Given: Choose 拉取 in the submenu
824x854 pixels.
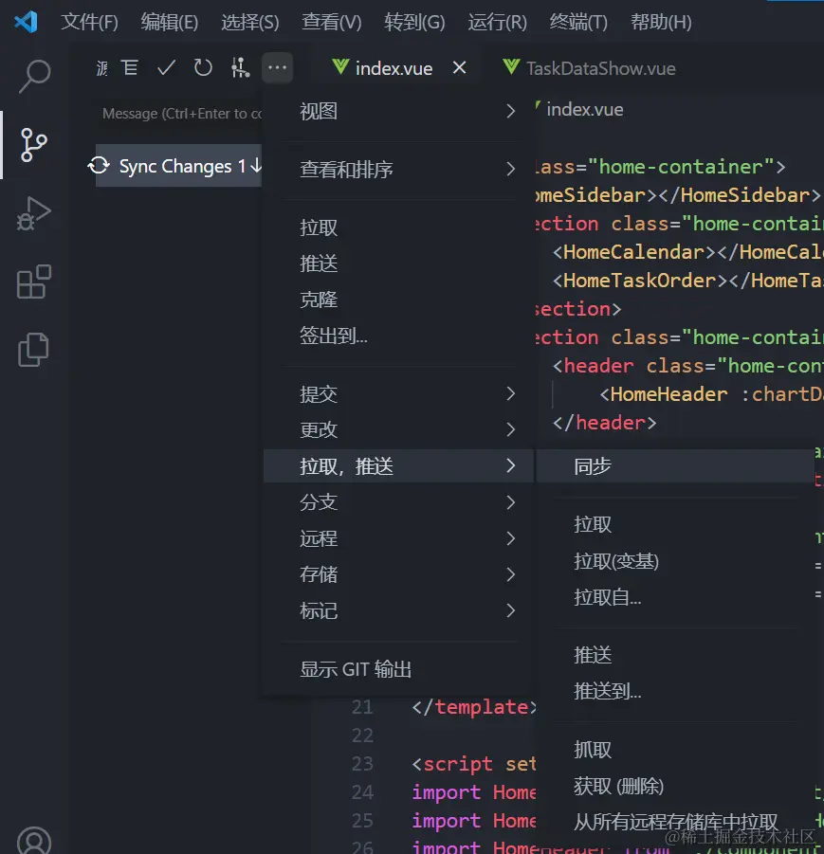Looking at the screenshot, I should point(675,524).
